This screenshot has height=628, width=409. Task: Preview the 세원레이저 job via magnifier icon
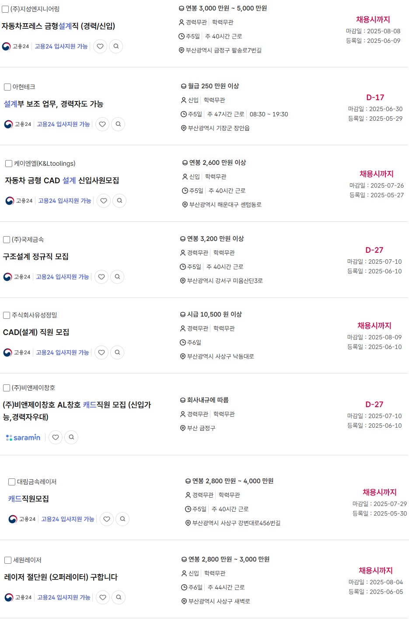[119, 597]
